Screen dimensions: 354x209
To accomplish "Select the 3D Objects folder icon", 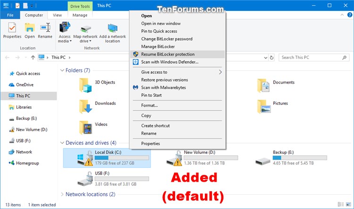I will 85,85.
